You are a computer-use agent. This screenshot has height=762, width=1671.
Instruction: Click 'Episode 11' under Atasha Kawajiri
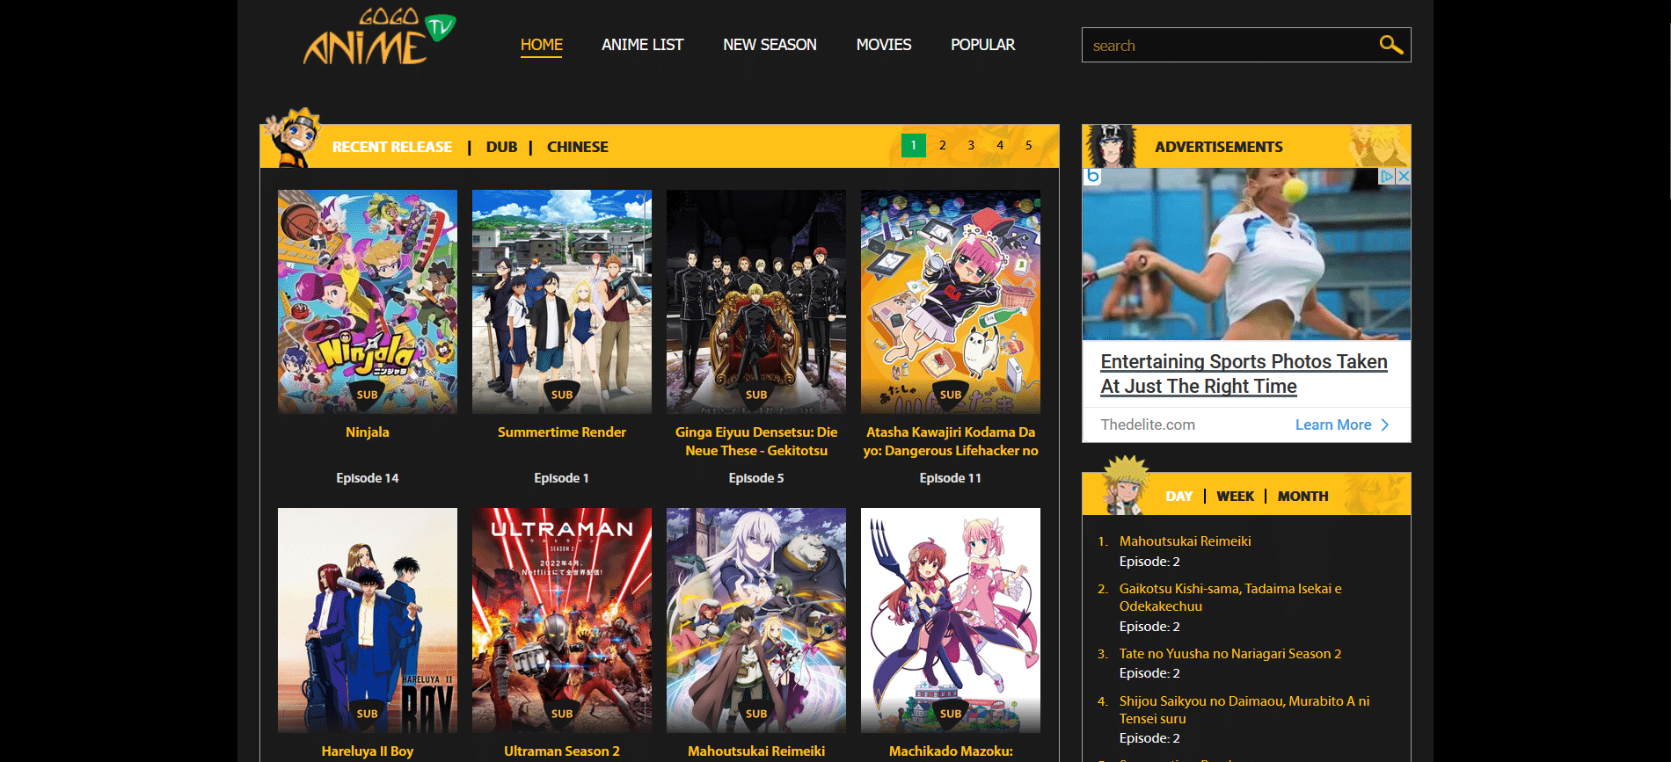(x=951, y=478)
